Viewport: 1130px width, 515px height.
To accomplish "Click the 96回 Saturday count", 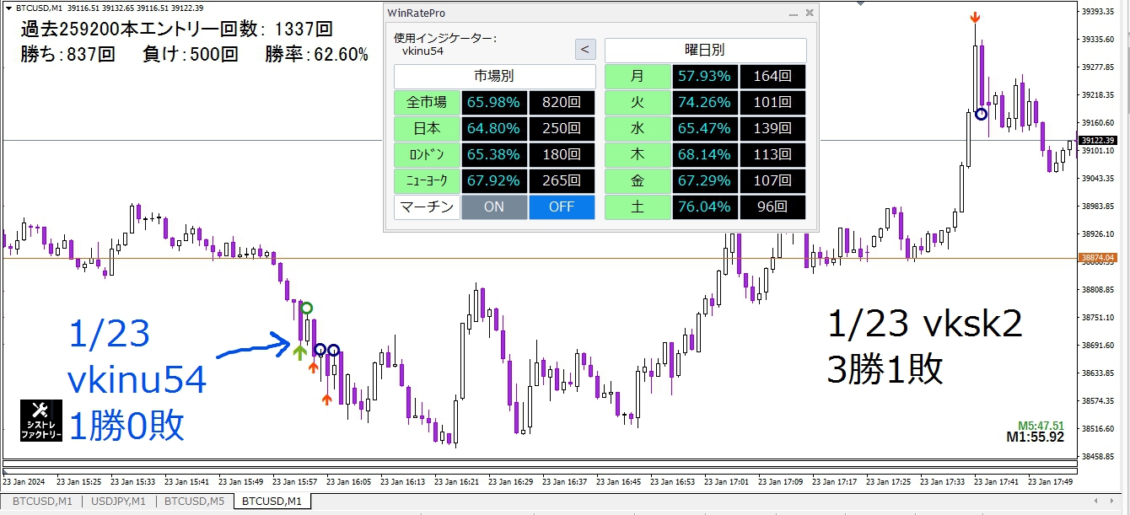I will [772, 207].
